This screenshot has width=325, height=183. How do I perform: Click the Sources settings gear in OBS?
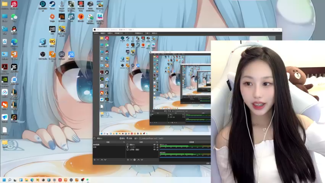point(134,160)
